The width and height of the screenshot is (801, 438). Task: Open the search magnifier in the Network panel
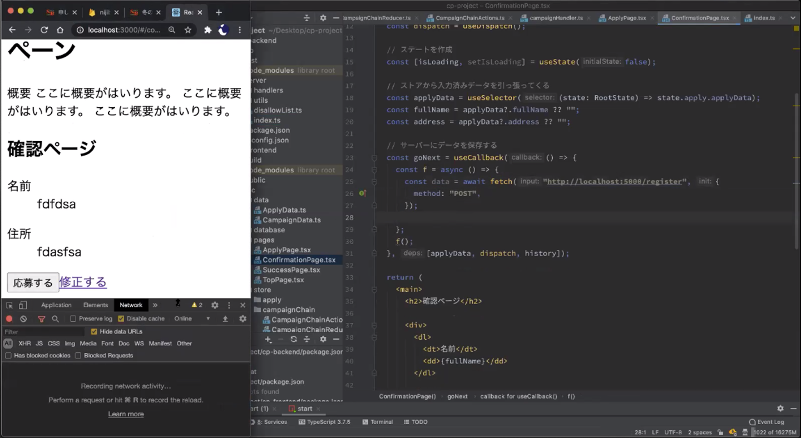pos(55,319)
